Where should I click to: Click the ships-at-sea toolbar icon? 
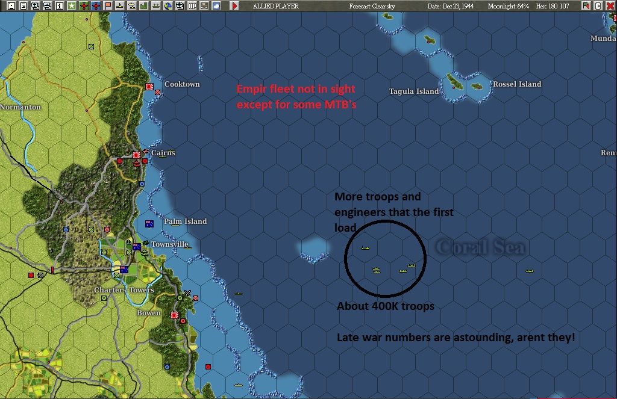[x=156, y=6]
